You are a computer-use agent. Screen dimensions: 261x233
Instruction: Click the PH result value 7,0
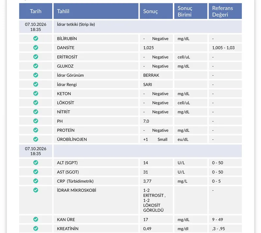pyautogui.click(x=146, y=121)
